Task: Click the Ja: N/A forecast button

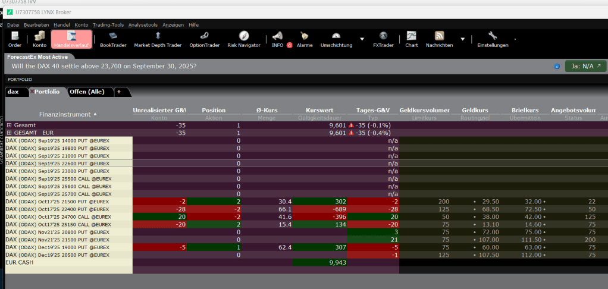Action: pyautogui.click(x=585, y=66)
